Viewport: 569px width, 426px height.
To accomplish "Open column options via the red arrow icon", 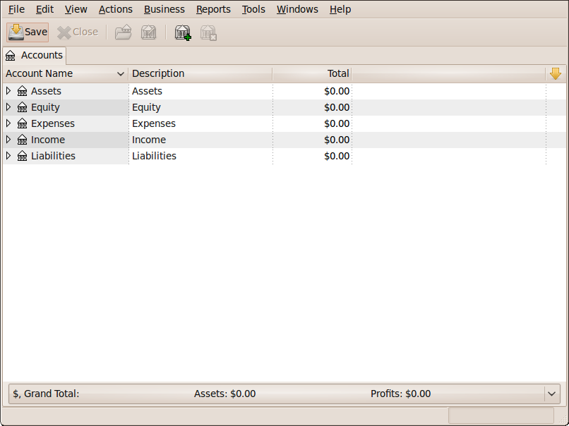I will [556, 73].
